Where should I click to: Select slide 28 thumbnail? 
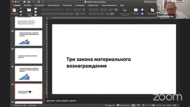point(28,38)
